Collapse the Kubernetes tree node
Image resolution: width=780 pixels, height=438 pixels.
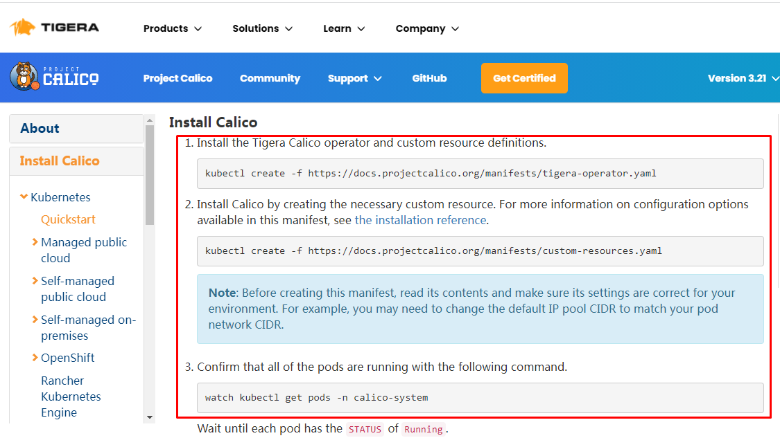24,197
